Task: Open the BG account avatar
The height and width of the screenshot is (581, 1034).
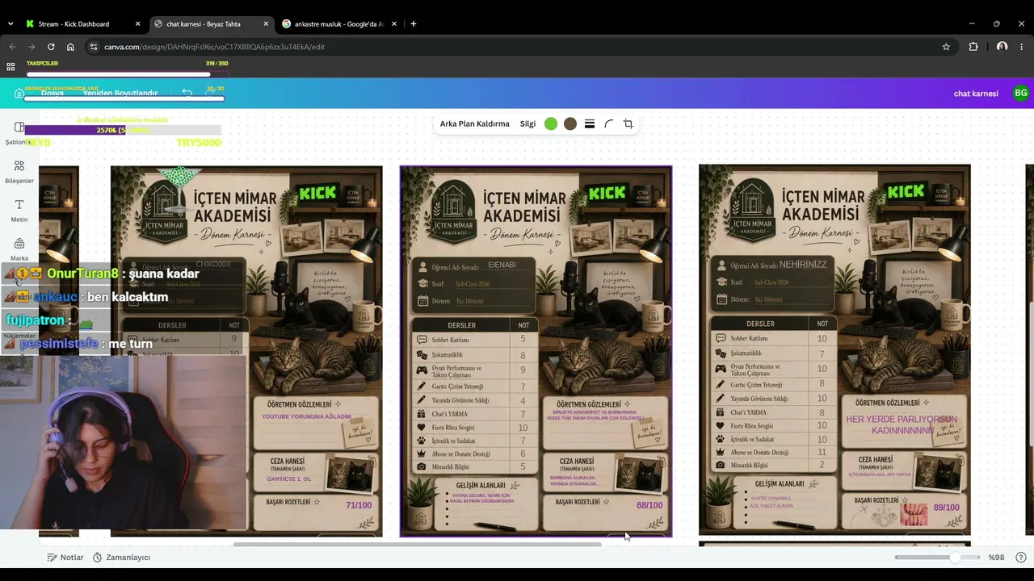Action: [1021, 94]
